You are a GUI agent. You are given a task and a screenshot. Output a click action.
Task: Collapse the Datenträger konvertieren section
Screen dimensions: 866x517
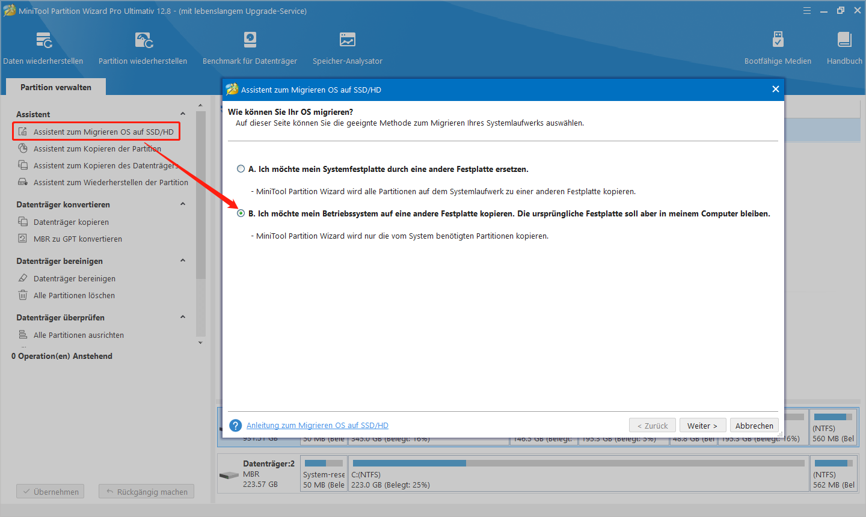point(183,204)
